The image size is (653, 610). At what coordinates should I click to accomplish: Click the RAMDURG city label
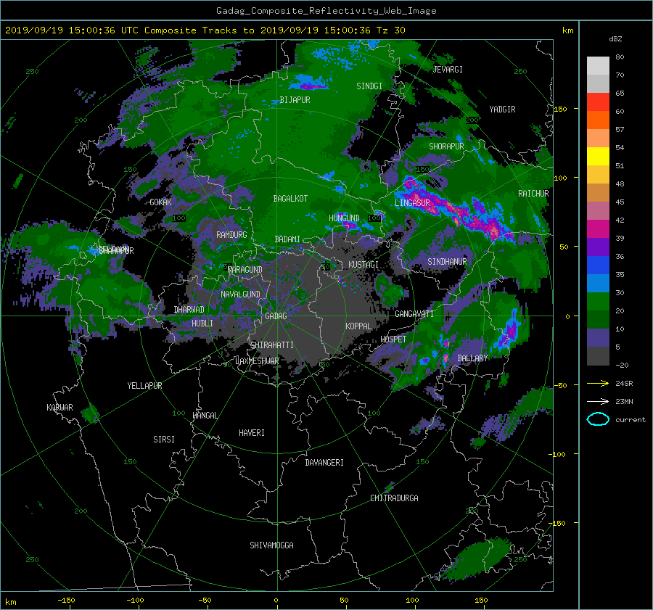click(231, 235)
